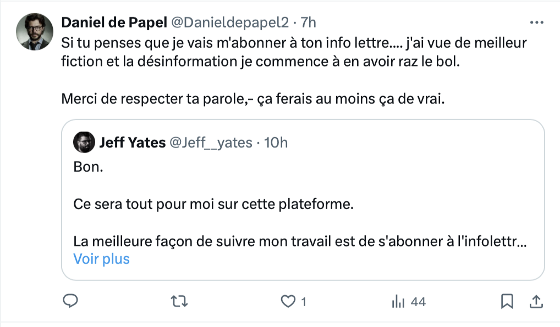The width and height of the screenshot is (560, 327).
Task: Expand quoted tweet with Voir plus
Action: click(x=101, y=259)
